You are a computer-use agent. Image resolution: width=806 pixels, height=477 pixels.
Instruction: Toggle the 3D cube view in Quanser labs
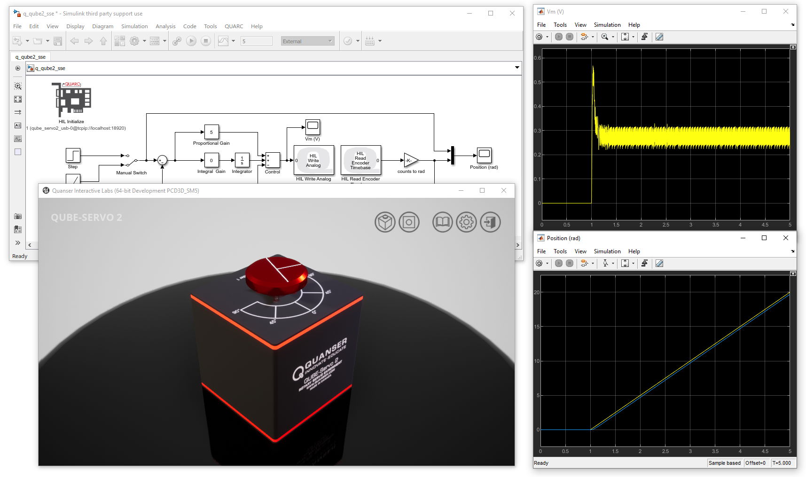tap(385, 222)
